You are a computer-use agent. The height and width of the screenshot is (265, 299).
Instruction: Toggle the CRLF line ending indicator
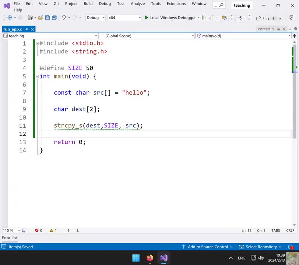point(290,230)
